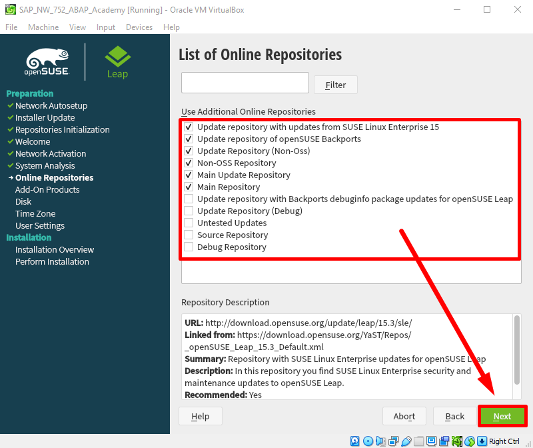
Task: Open the Machine menu
Action: pyautogui.click(x=43, y=27)
